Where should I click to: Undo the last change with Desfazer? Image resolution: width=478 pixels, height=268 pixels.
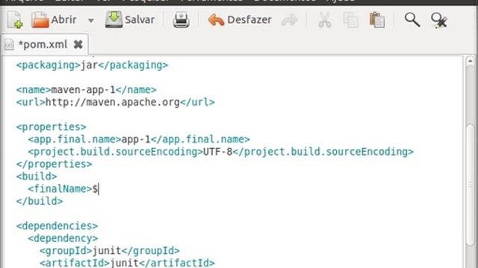pos(240,20)
